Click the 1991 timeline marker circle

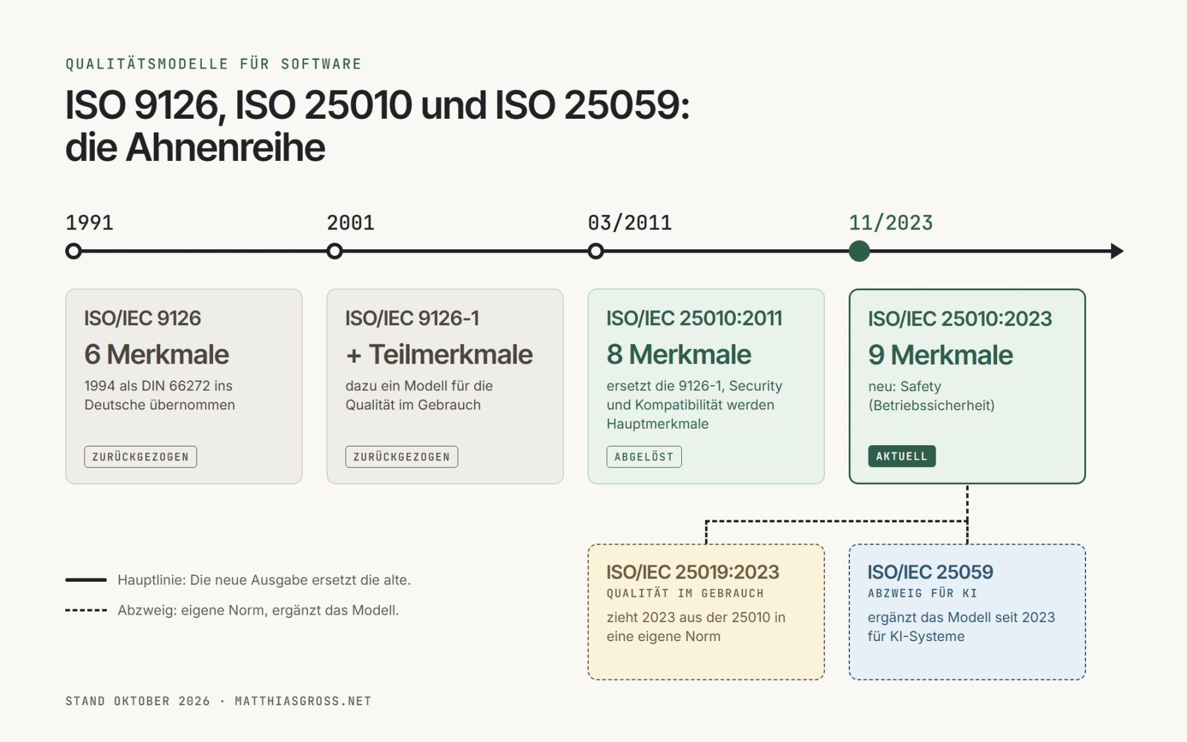point(74,251)
